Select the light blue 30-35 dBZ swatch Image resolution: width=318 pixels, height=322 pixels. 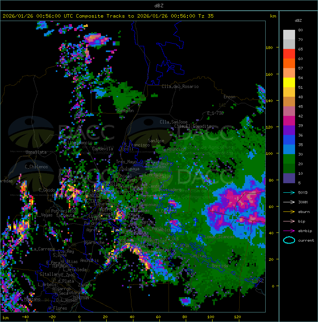(x=289, y=149)
